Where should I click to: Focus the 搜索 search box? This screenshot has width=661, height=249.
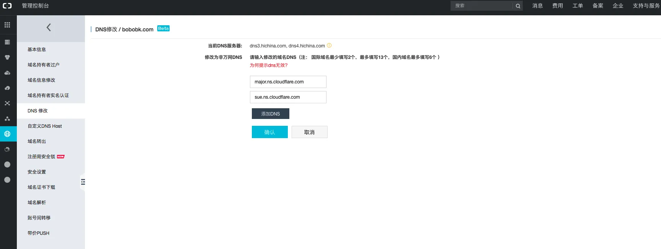481,6
